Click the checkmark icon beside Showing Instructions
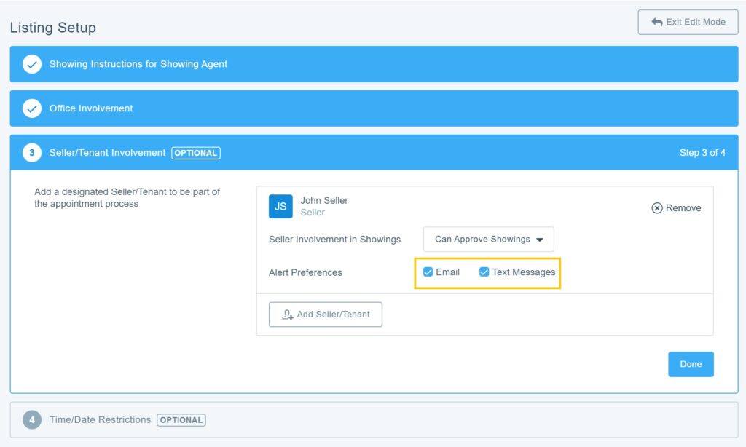 pyautogui.click(x=31, y=64)
